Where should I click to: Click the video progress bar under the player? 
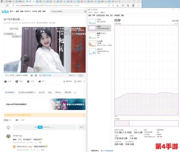tap(45, 73)
